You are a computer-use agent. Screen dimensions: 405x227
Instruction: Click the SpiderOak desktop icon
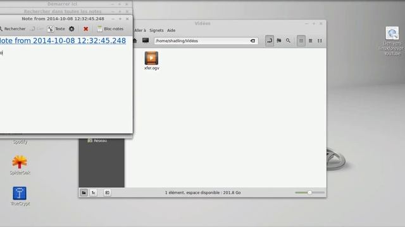[20, 165]
